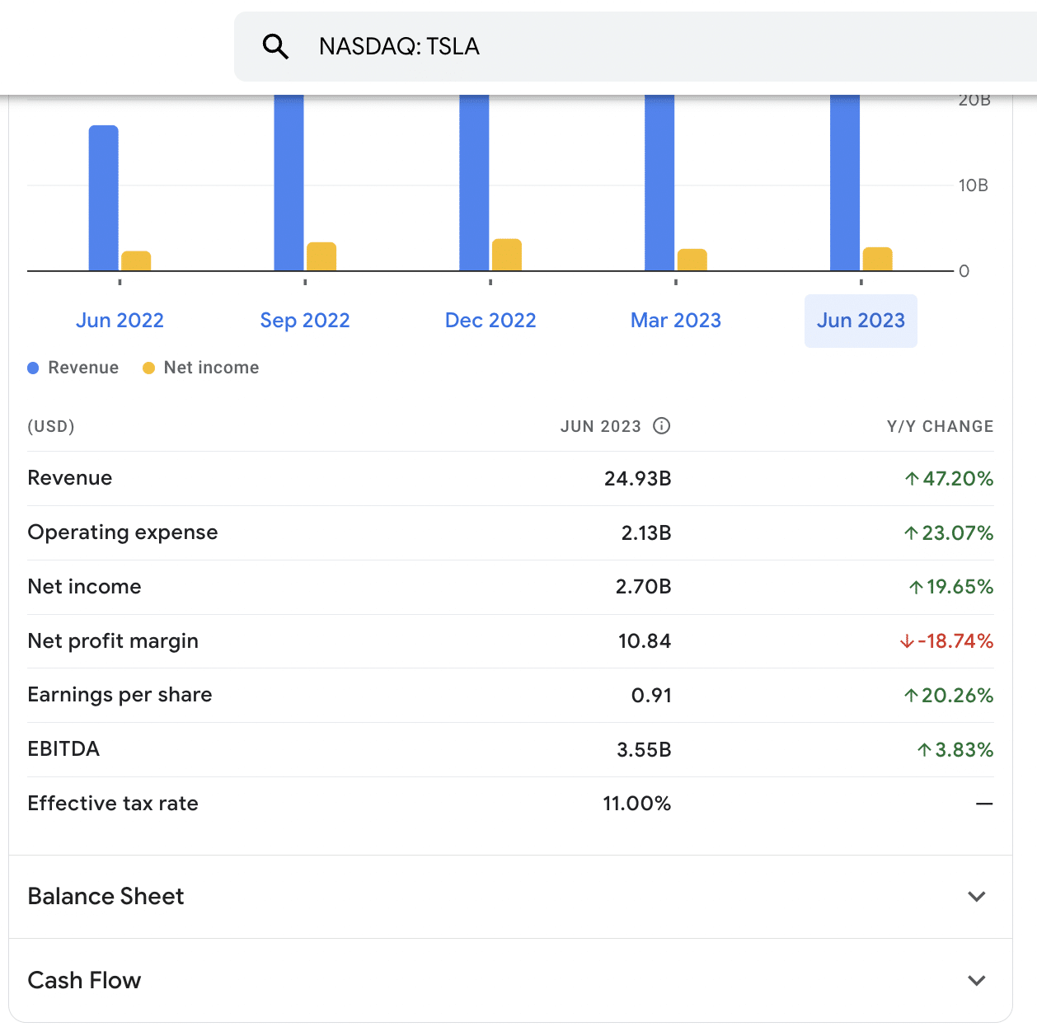Click the yellow Net income legend dot
Viewport: 1037px width, 1027px height.
148,368
